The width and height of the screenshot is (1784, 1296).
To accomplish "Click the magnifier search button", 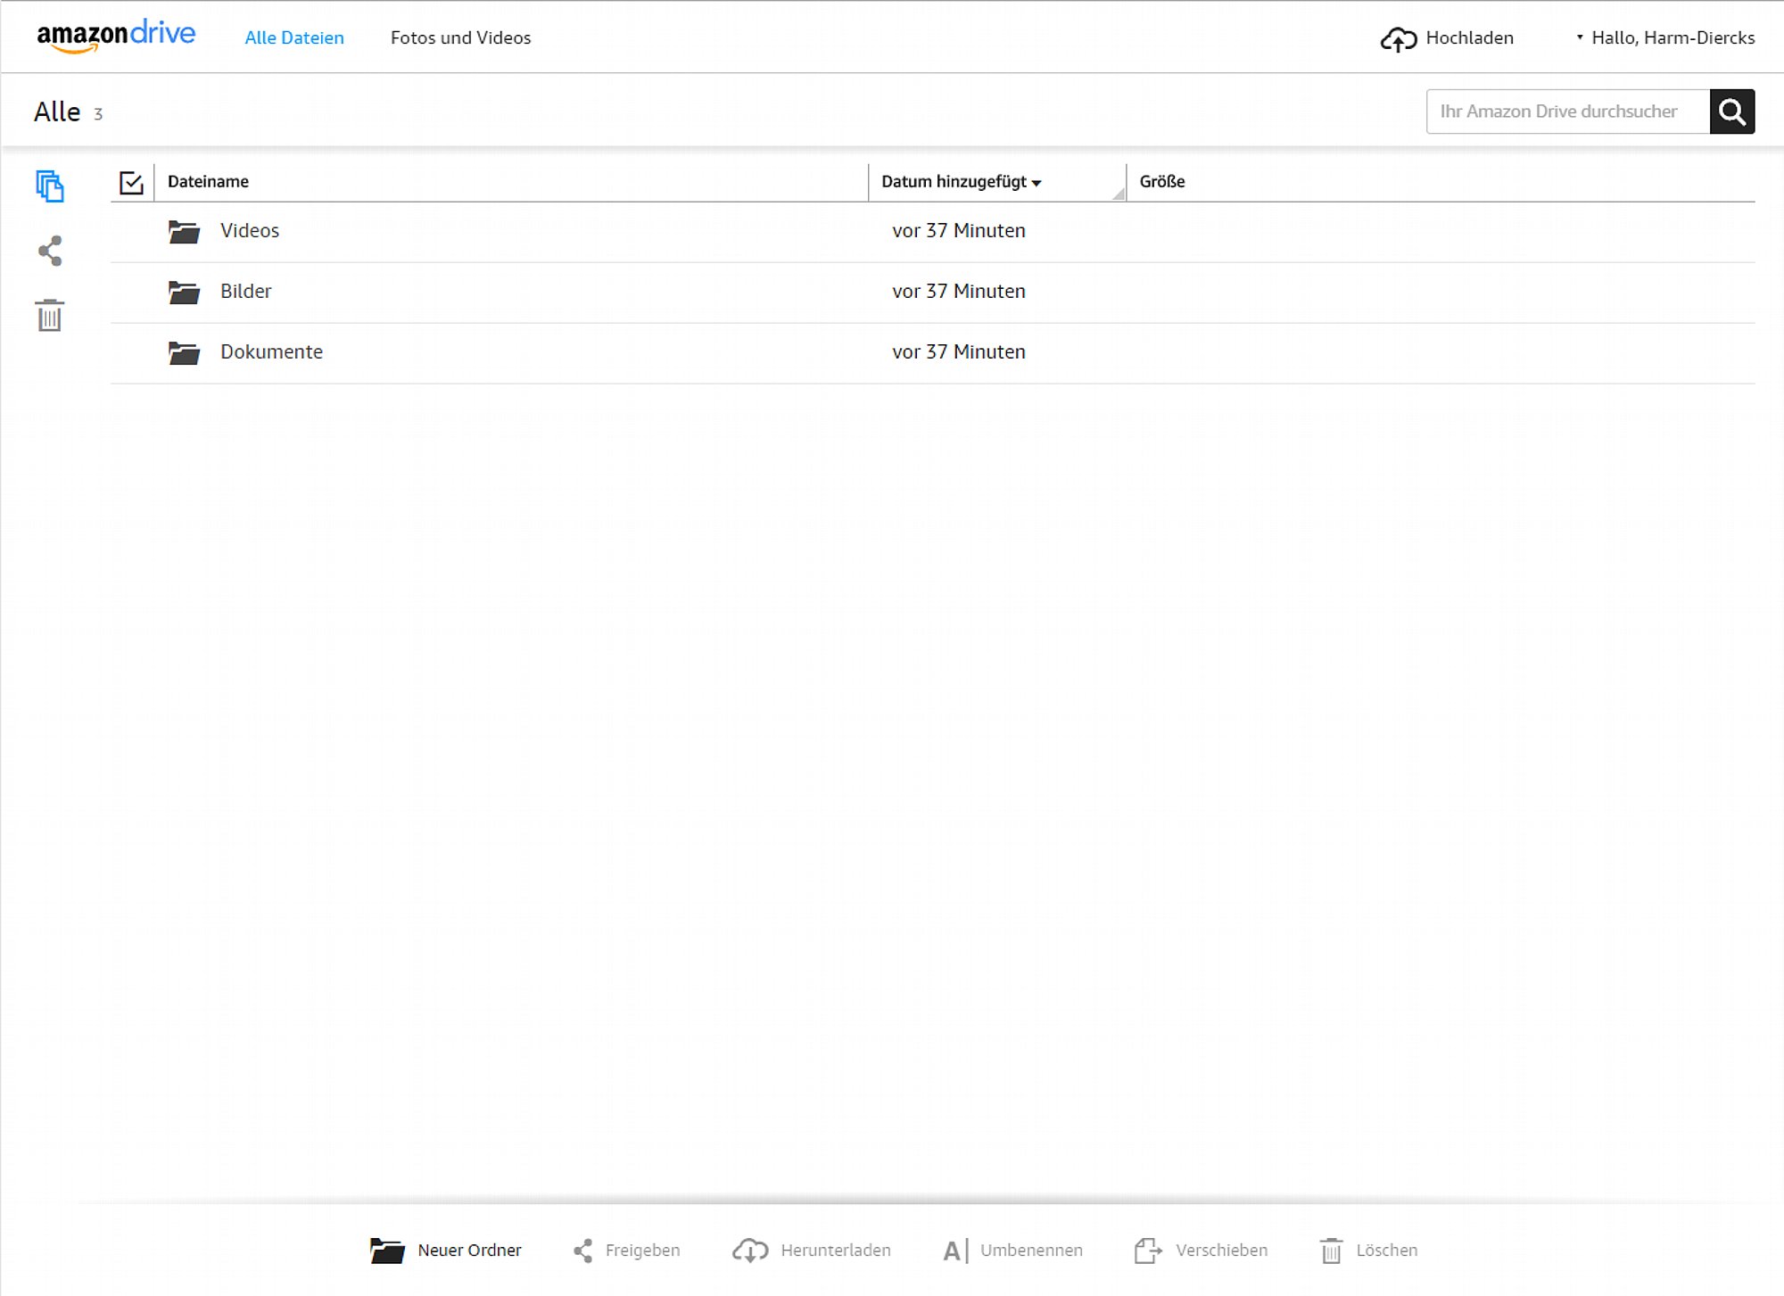I will click(1731, 111).
